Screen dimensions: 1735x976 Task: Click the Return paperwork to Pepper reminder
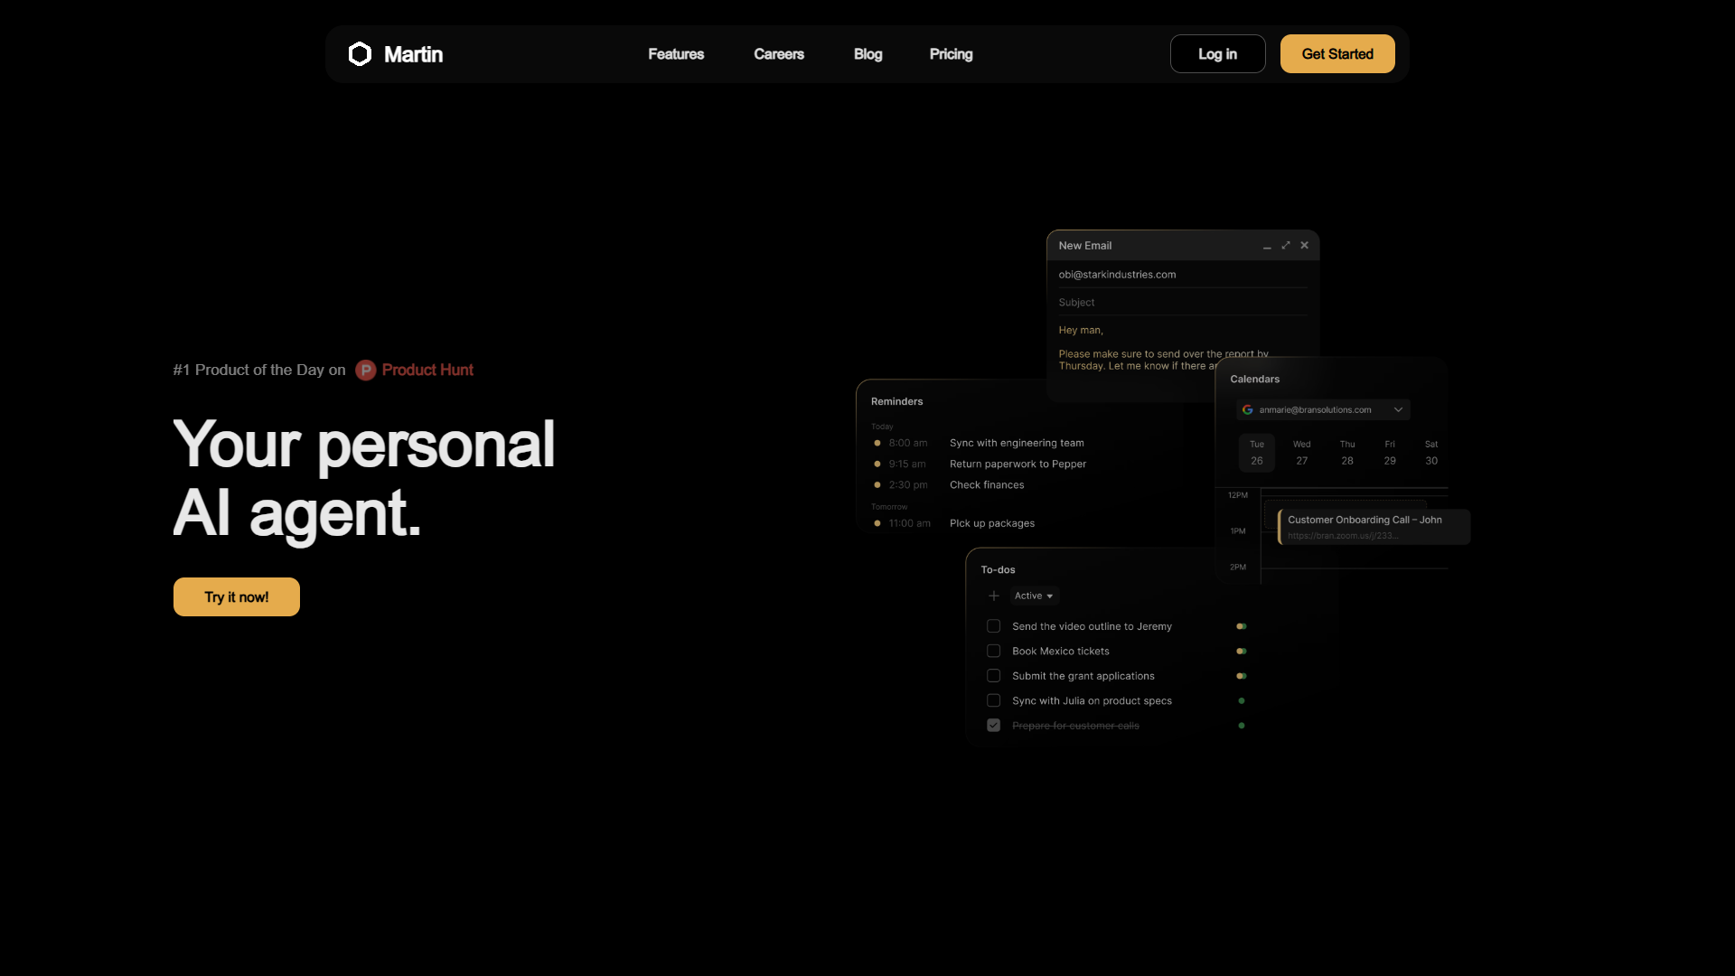[x=1018, y=465]
